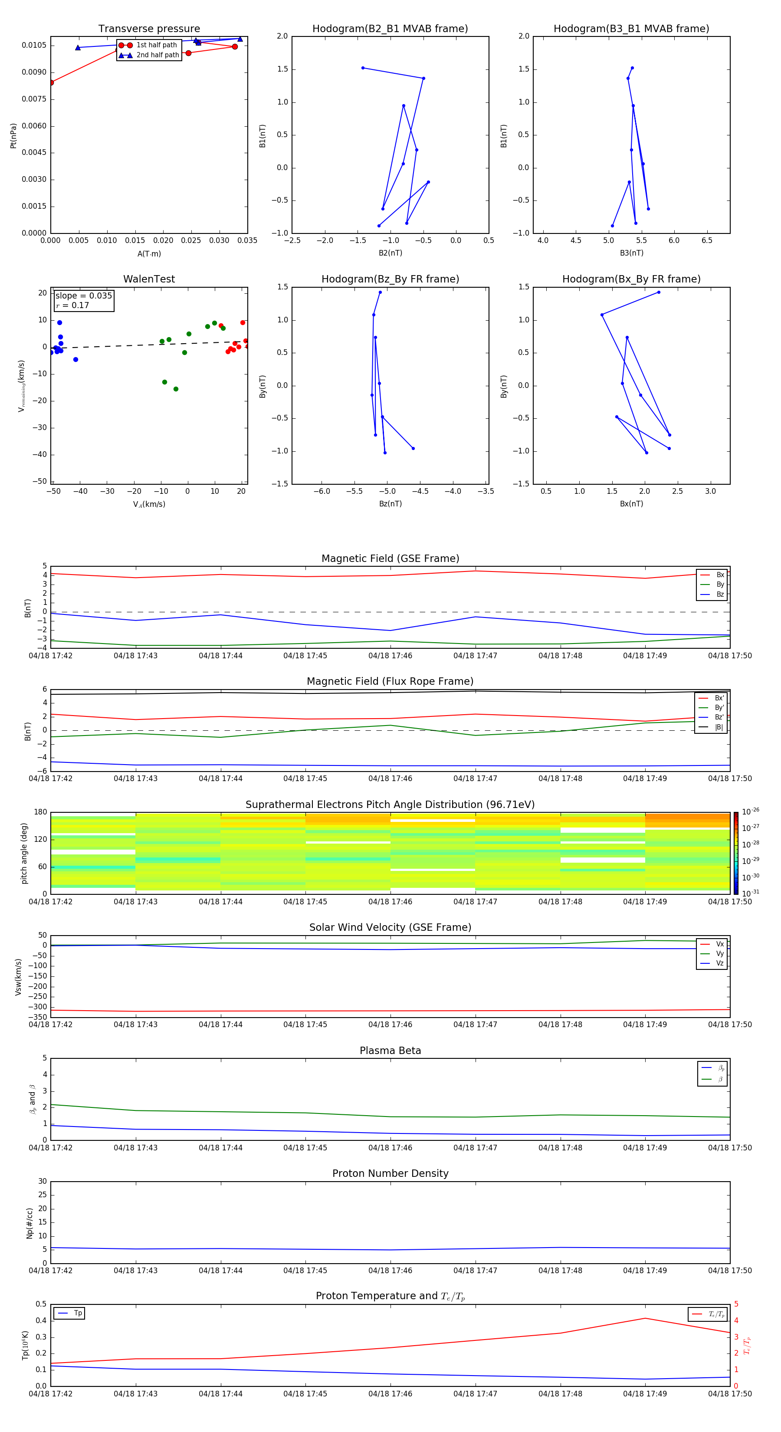Click the pitch angle colorbar
Image resolution: width=781 pixels, height=1432 pixels.
point(736,853)
